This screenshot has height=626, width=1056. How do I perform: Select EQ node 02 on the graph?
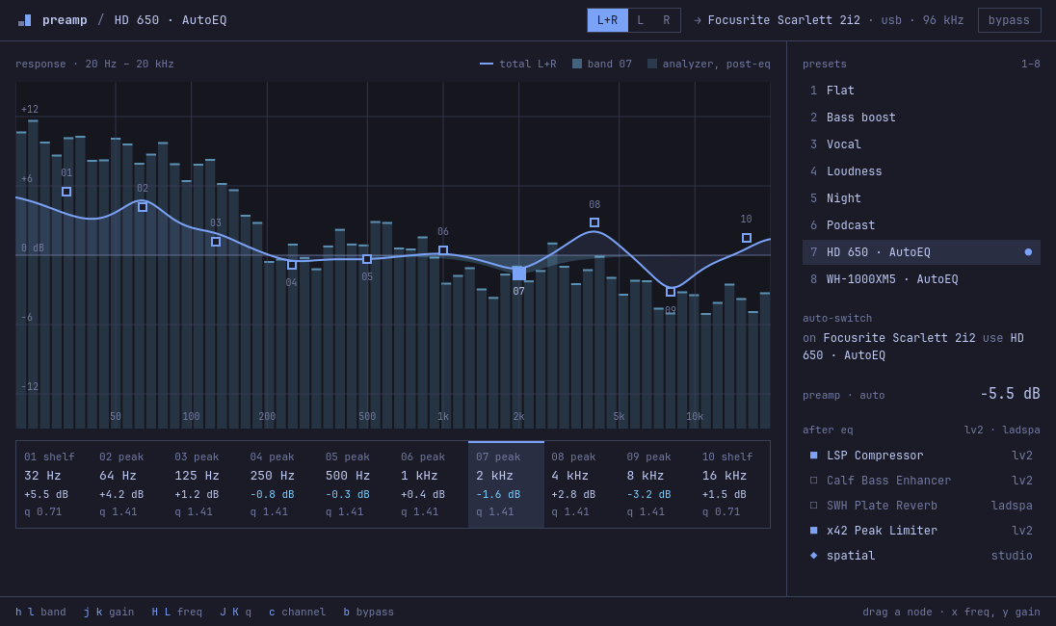(x=143, y=207)
